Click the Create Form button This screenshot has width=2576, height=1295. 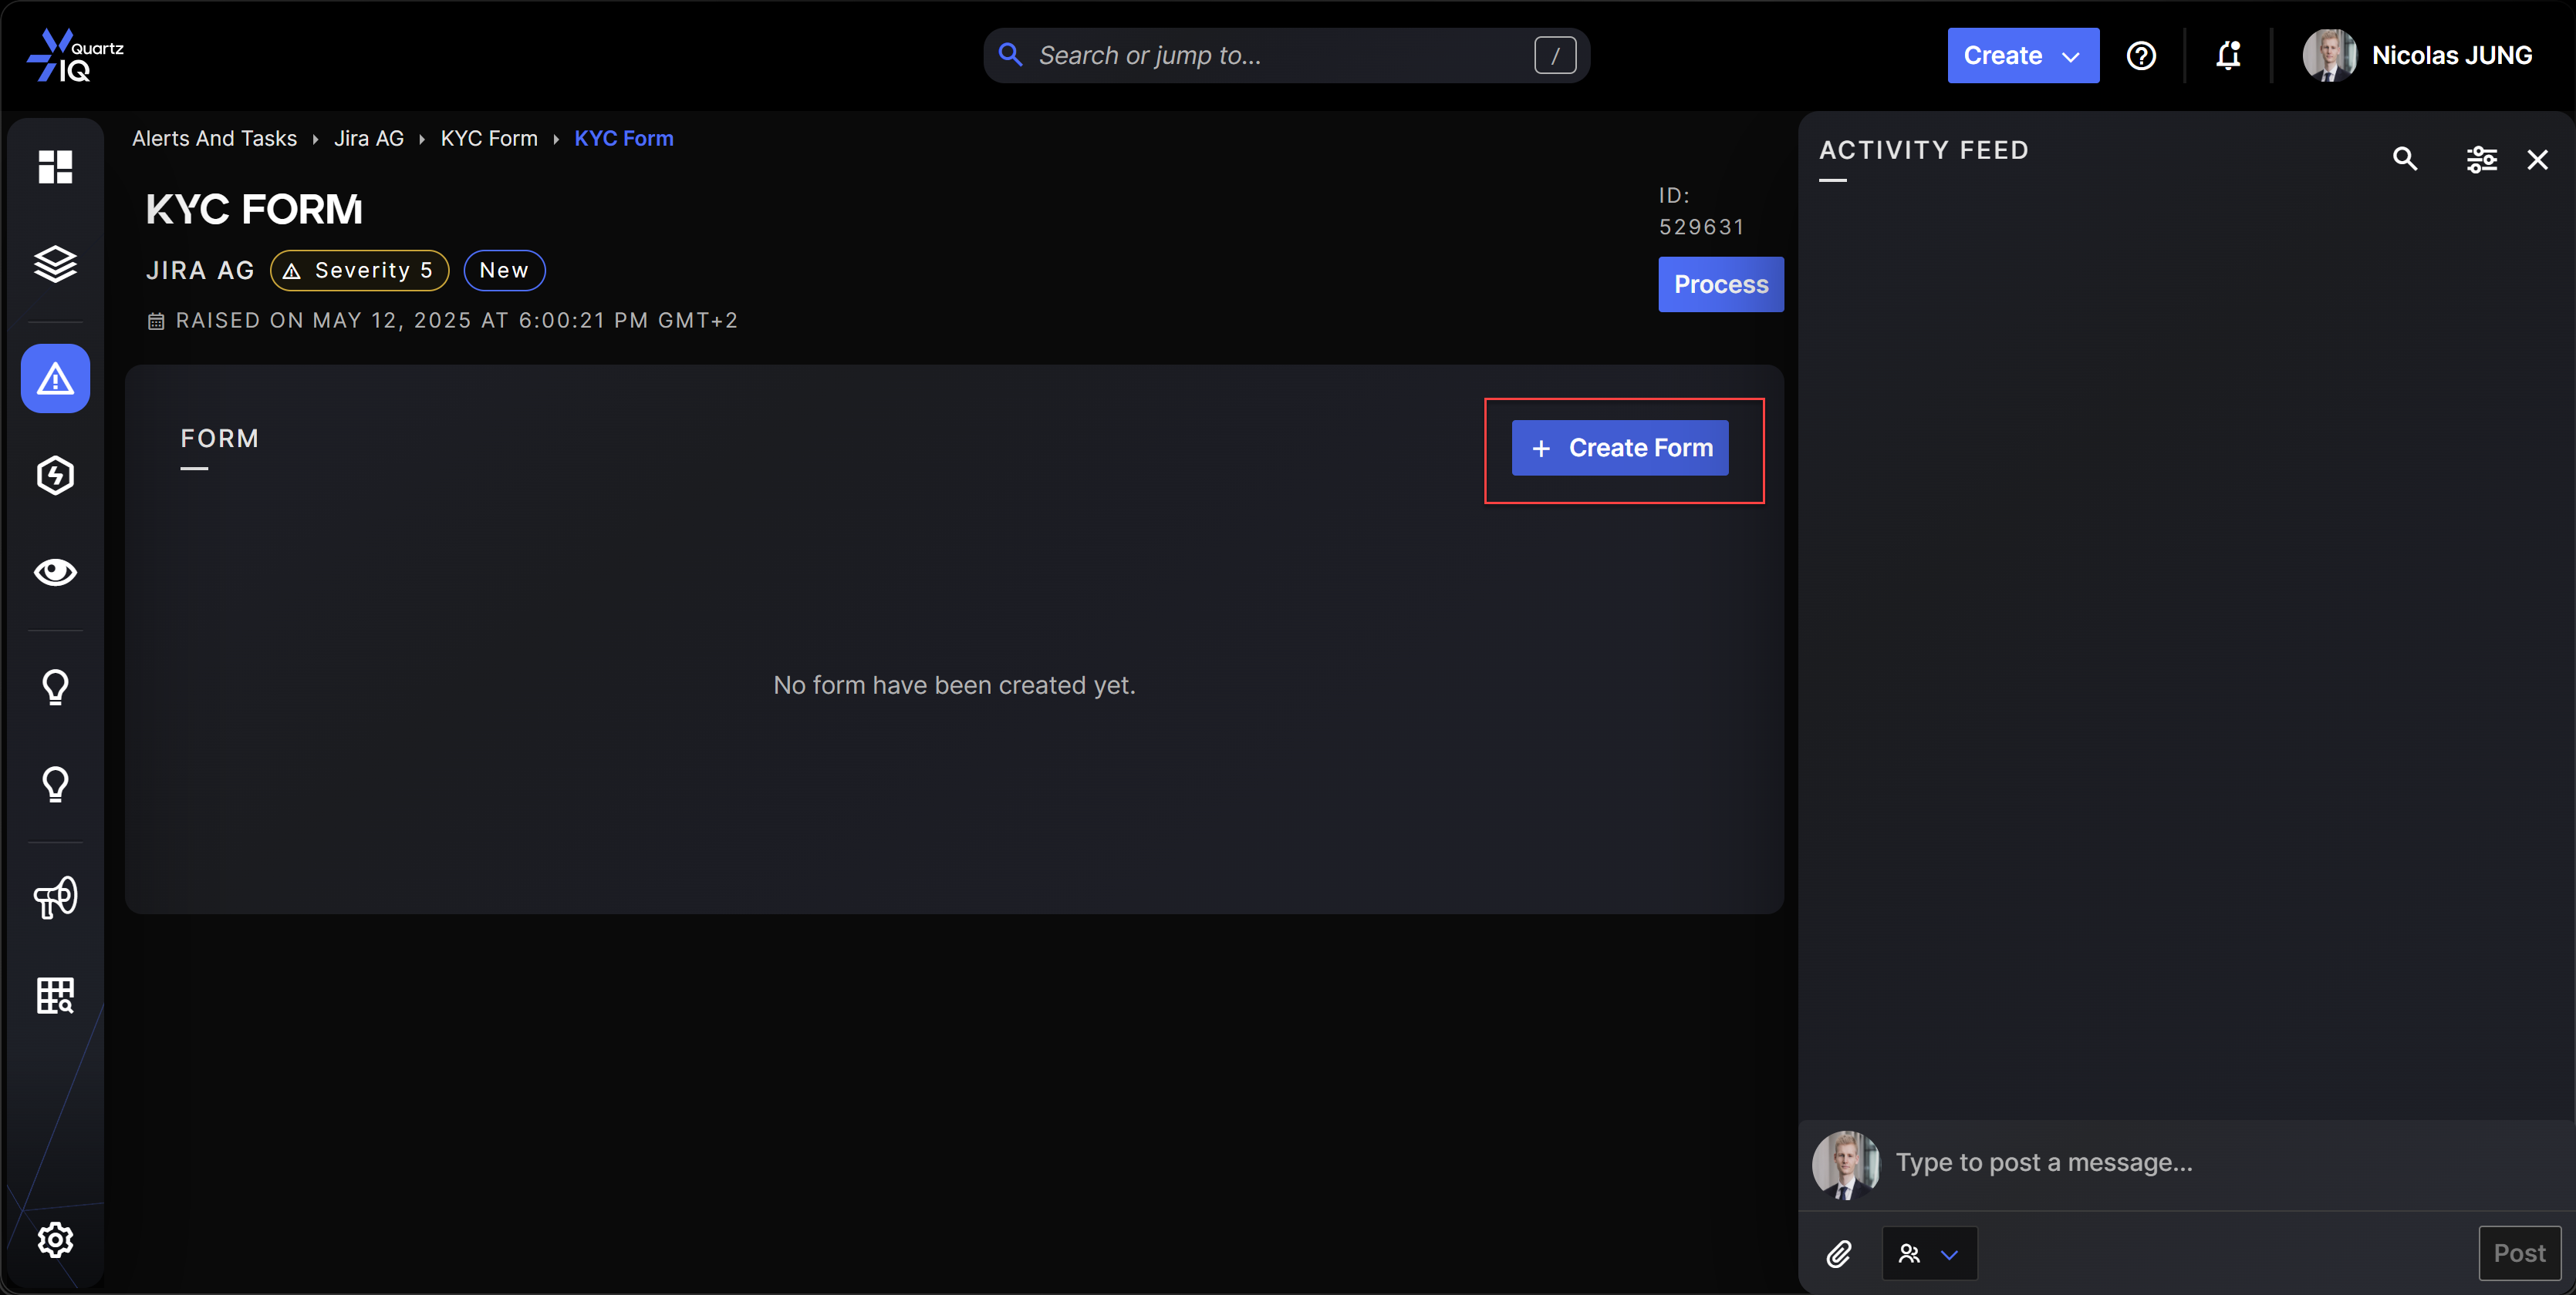(x=1619, y=448)
